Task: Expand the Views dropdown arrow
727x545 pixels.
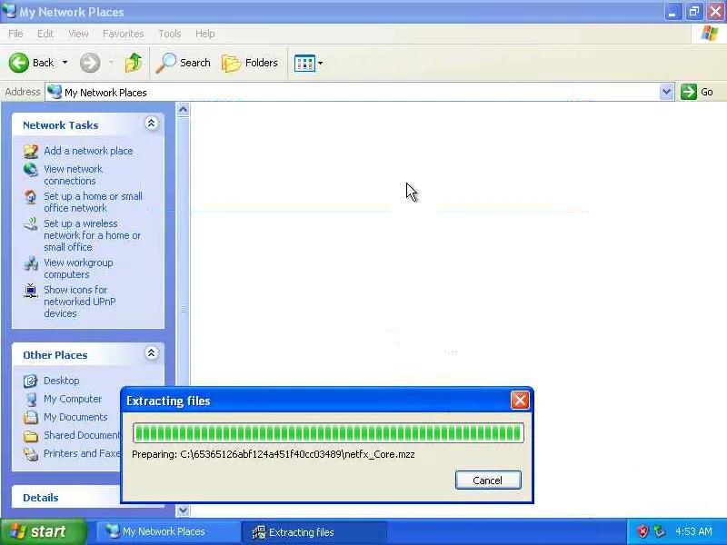Action: (320, 63)
